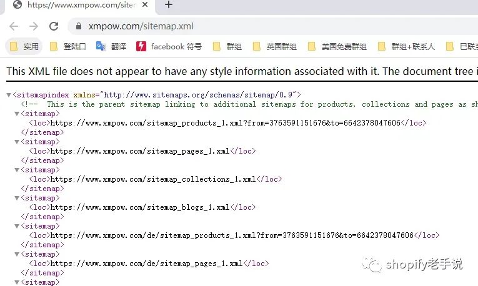This screenshot has height=286, width=478.
Task: Collapse the sitemap node containing sitemap_collections_1.xml
Action: [x=17, y=170]
